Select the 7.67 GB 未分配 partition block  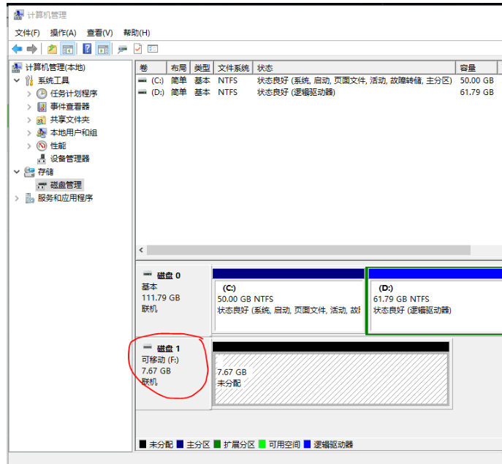[331, 373]
